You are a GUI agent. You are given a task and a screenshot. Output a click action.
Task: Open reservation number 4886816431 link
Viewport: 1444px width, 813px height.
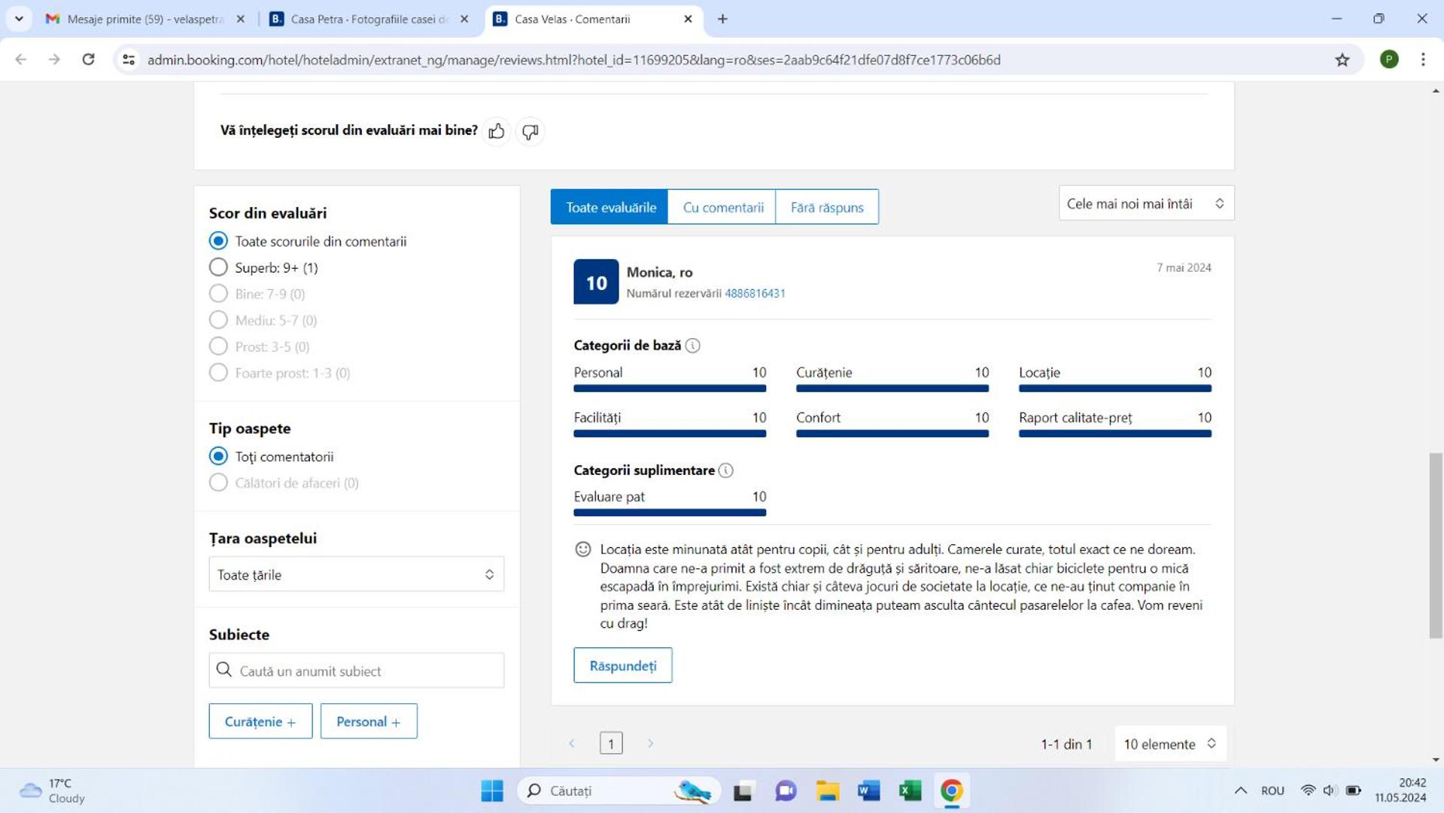click(x=755, y=294)
